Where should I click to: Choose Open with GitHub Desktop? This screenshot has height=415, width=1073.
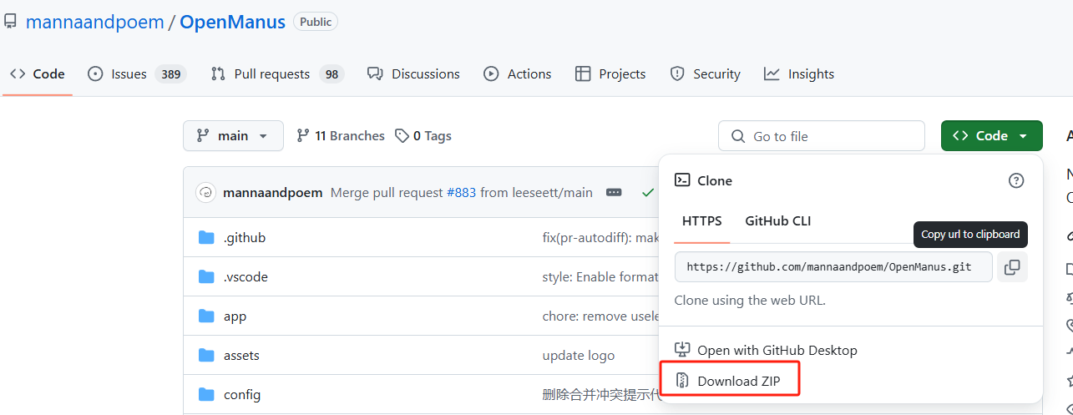point(777,351)
